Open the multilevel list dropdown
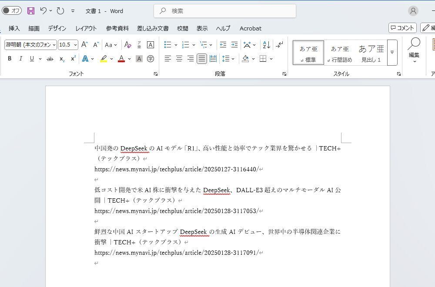 206,45
